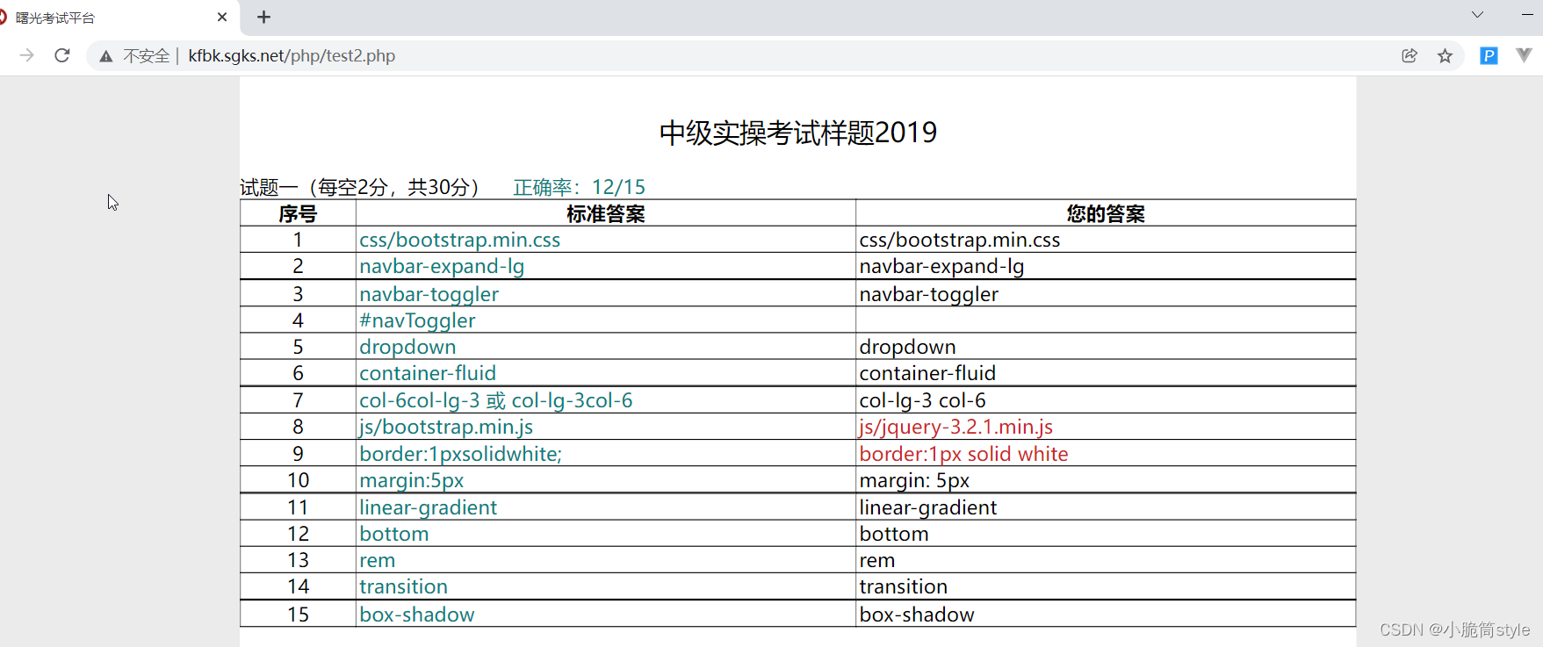Click your answer rem in row 13
Viewport: 1543px width, 647px height.
(x=876, y=560)
